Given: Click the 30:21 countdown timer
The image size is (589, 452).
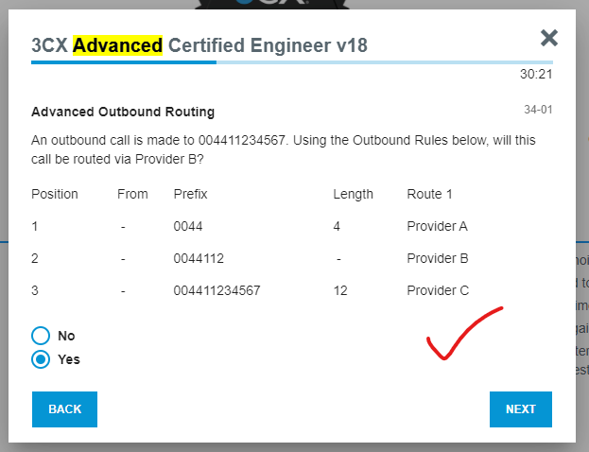Looking at the screenshot, I should click(536, 74).
